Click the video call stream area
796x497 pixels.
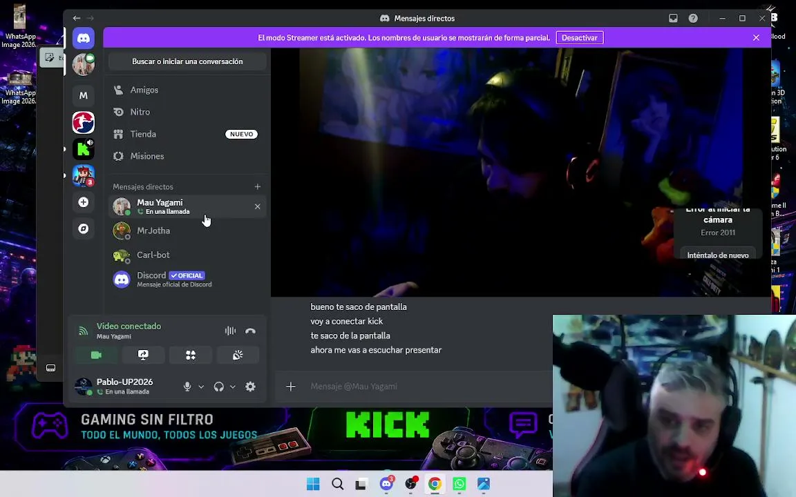click(521, 173)
